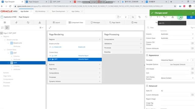Collapse the DEPT region tree node
Image resolution: width=195 pixels, height=109 pixels.
[8, 63]
